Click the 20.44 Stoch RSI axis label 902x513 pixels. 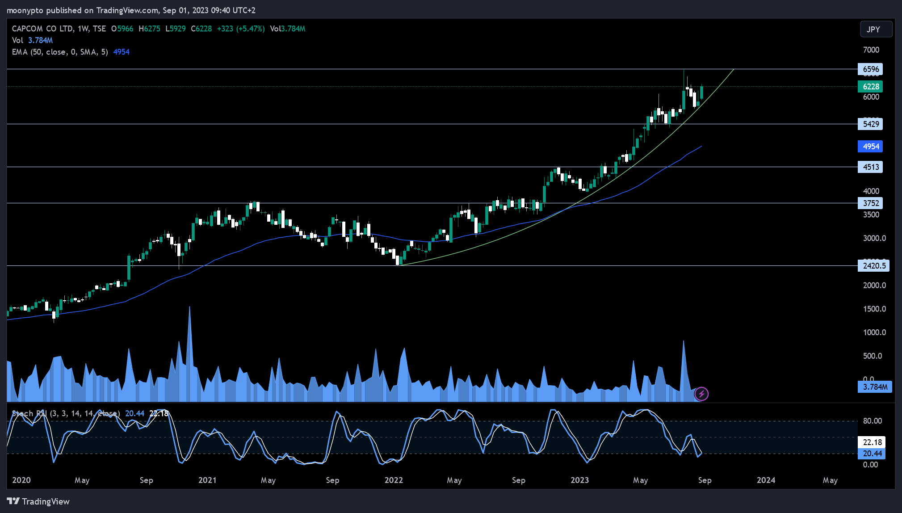872,454
